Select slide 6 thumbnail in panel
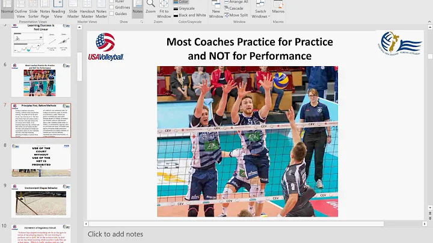 41,80
